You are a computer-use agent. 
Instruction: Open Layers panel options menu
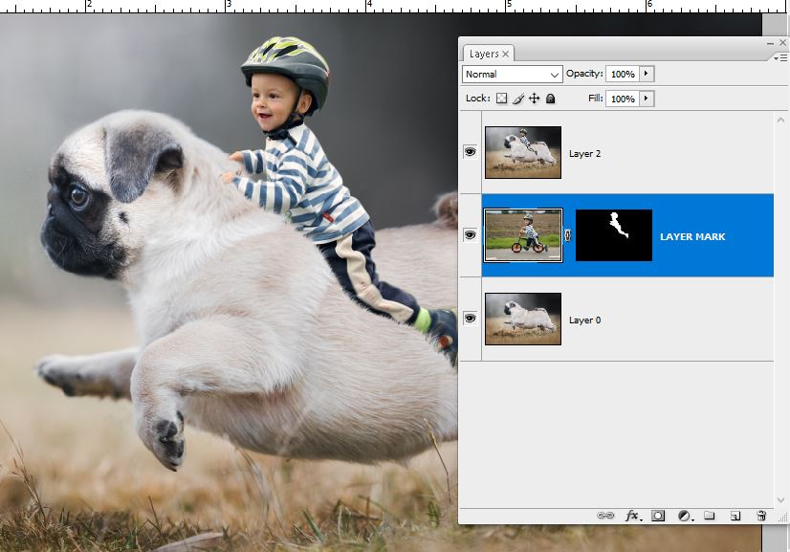pos(780,58)
